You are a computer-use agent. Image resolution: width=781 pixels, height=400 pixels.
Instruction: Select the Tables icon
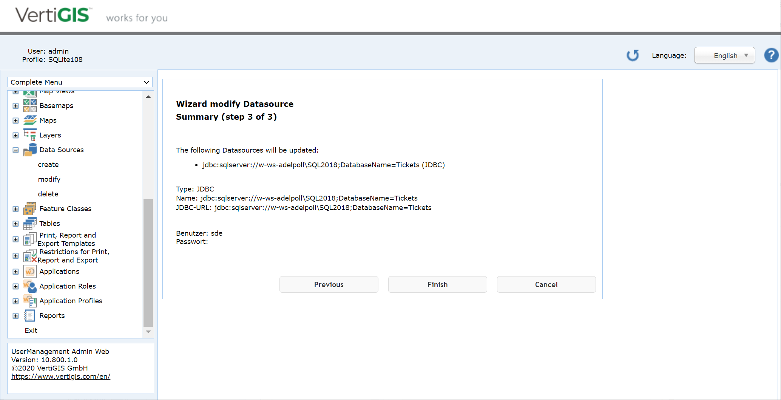(x=30, y=223)
